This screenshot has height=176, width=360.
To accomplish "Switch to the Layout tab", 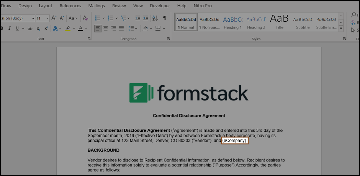I will tap(46, 6).
